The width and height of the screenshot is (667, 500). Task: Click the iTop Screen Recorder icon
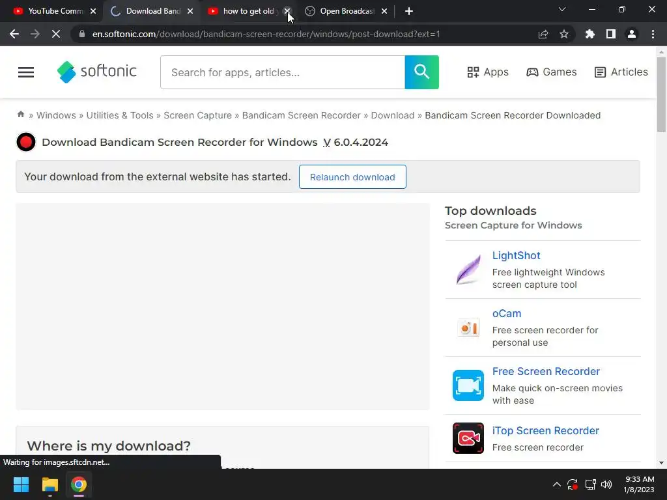468,438
